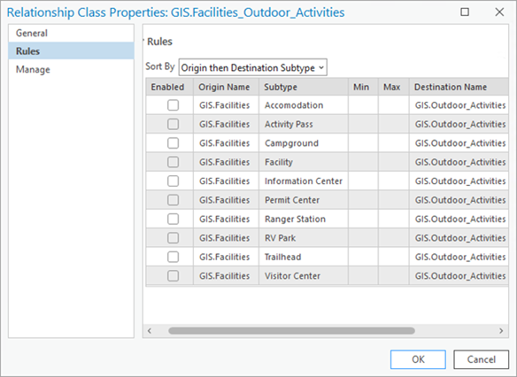Enable the Information Center rule checkbox
The image size is (517, 377).
174,181
